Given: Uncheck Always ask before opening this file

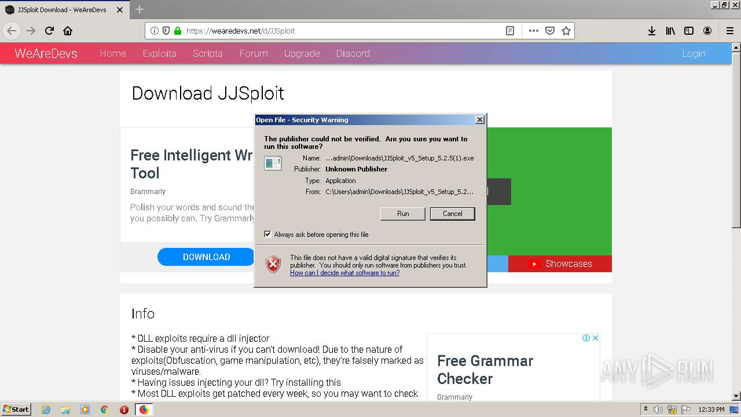Looking at the screenshot, I should (x=267, y=234).
